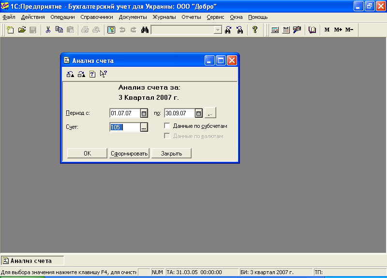Click the Print preview icon
The image size is (387, 278).
[x=96, y=30]
